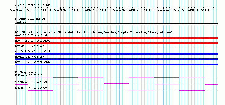
Task: Click the 50434.8k ruler tick label
Action: [193, 10]
